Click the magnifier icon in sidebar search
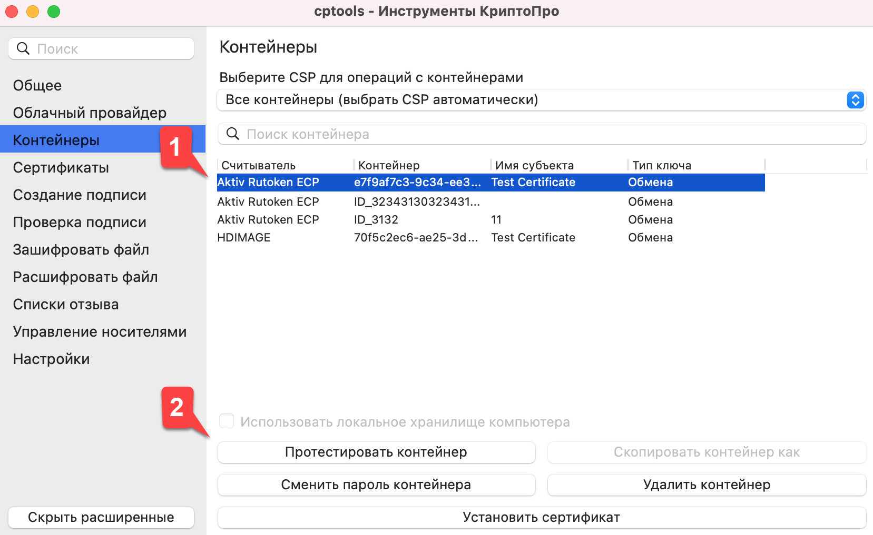This screenshot has height=535, width=873. click(x=23, y=48)
